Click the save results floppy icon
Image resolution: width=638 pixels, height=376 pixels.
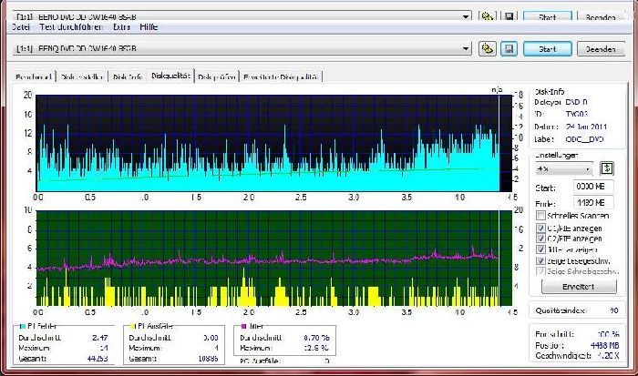coord(509,49)
